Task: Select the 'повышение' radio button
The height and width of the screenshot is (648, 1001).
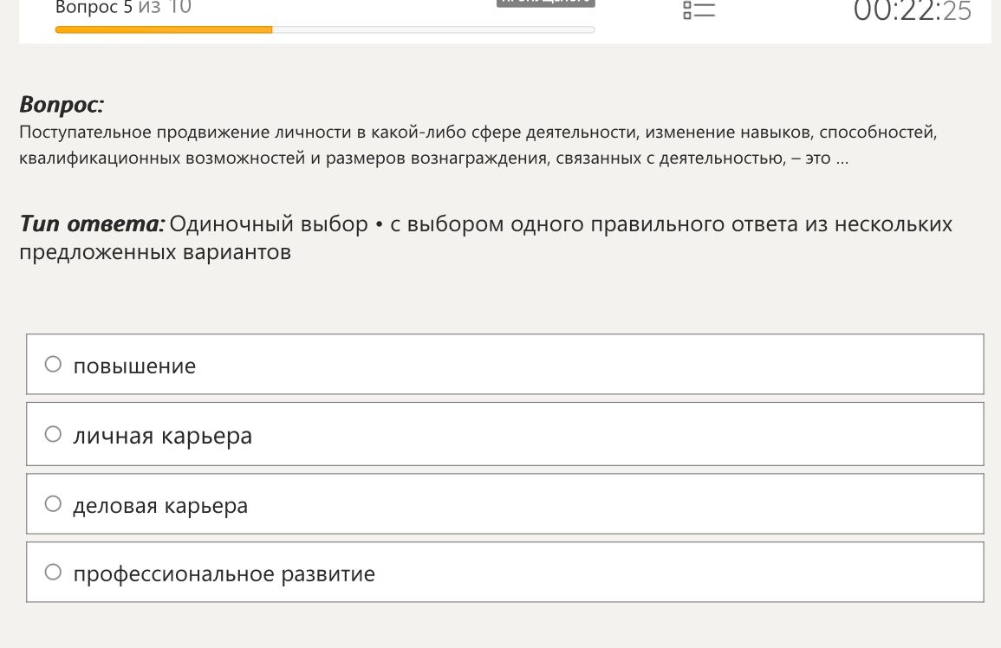Action: (x=53, y=364)
